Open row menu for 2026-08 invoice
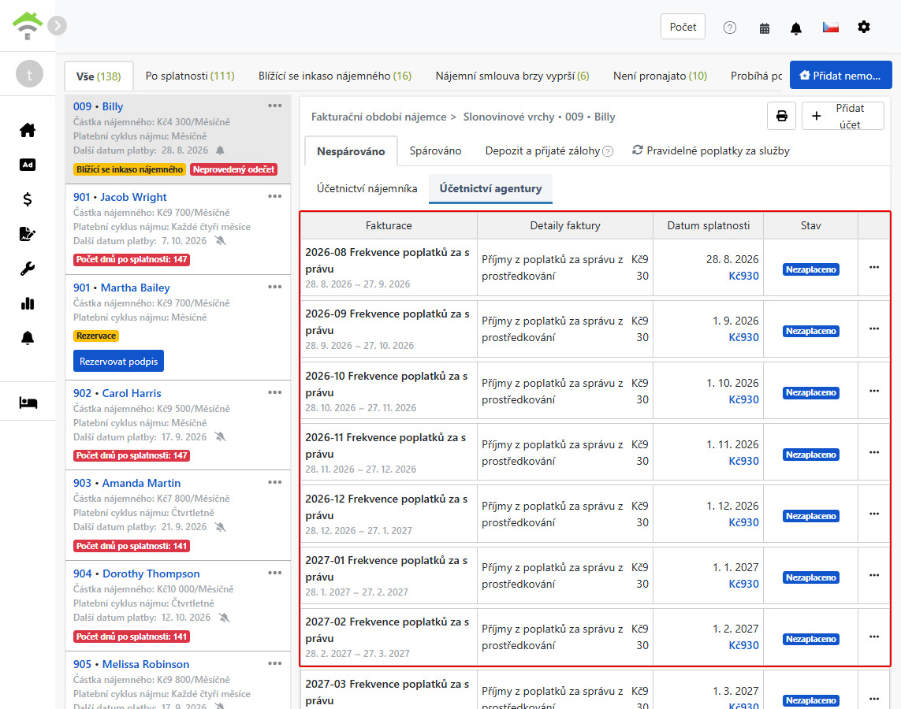The height and width of the screenshot is (709, 901). (x=874, y=267)
